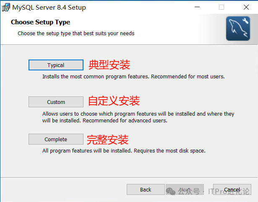The width and height of the screenshot is (258, 202).
Task: Click the red 完整安装 annotation
Action: click(x=107, y=139)
